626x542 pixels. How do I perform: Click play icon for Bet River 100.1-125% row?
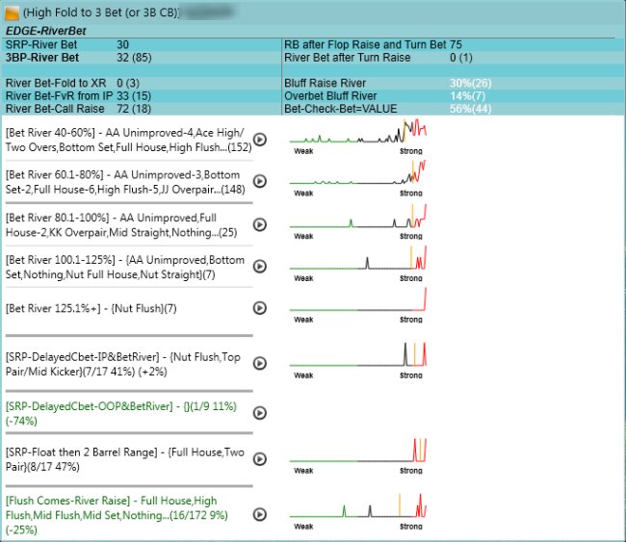click(x=259, y=266)
